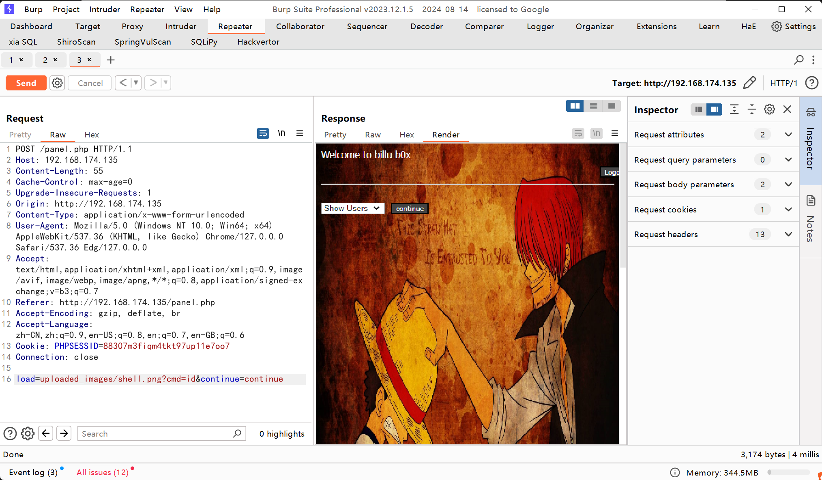Screen dimensions: 822x480
Task: Open request search help icon
Action: click(x=10, y=434)
